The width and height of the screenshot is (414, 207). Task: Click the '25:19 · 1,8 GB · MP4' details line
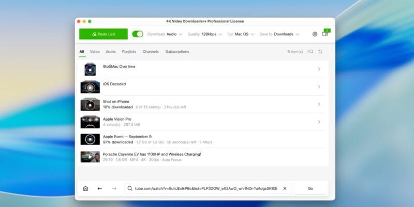tap(142, 160)
